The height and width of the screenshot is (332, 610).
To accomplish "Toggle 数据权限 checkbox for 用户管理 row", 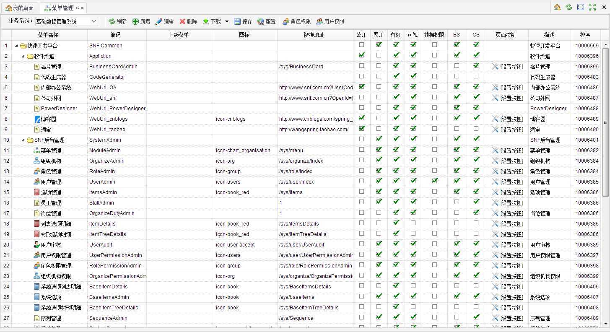I will pos(435,181).
